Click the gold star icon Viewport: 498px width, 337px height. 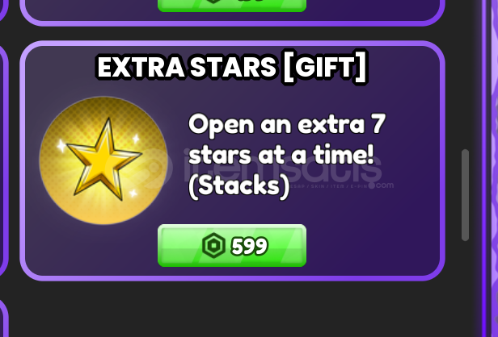(x=103, y=160)
